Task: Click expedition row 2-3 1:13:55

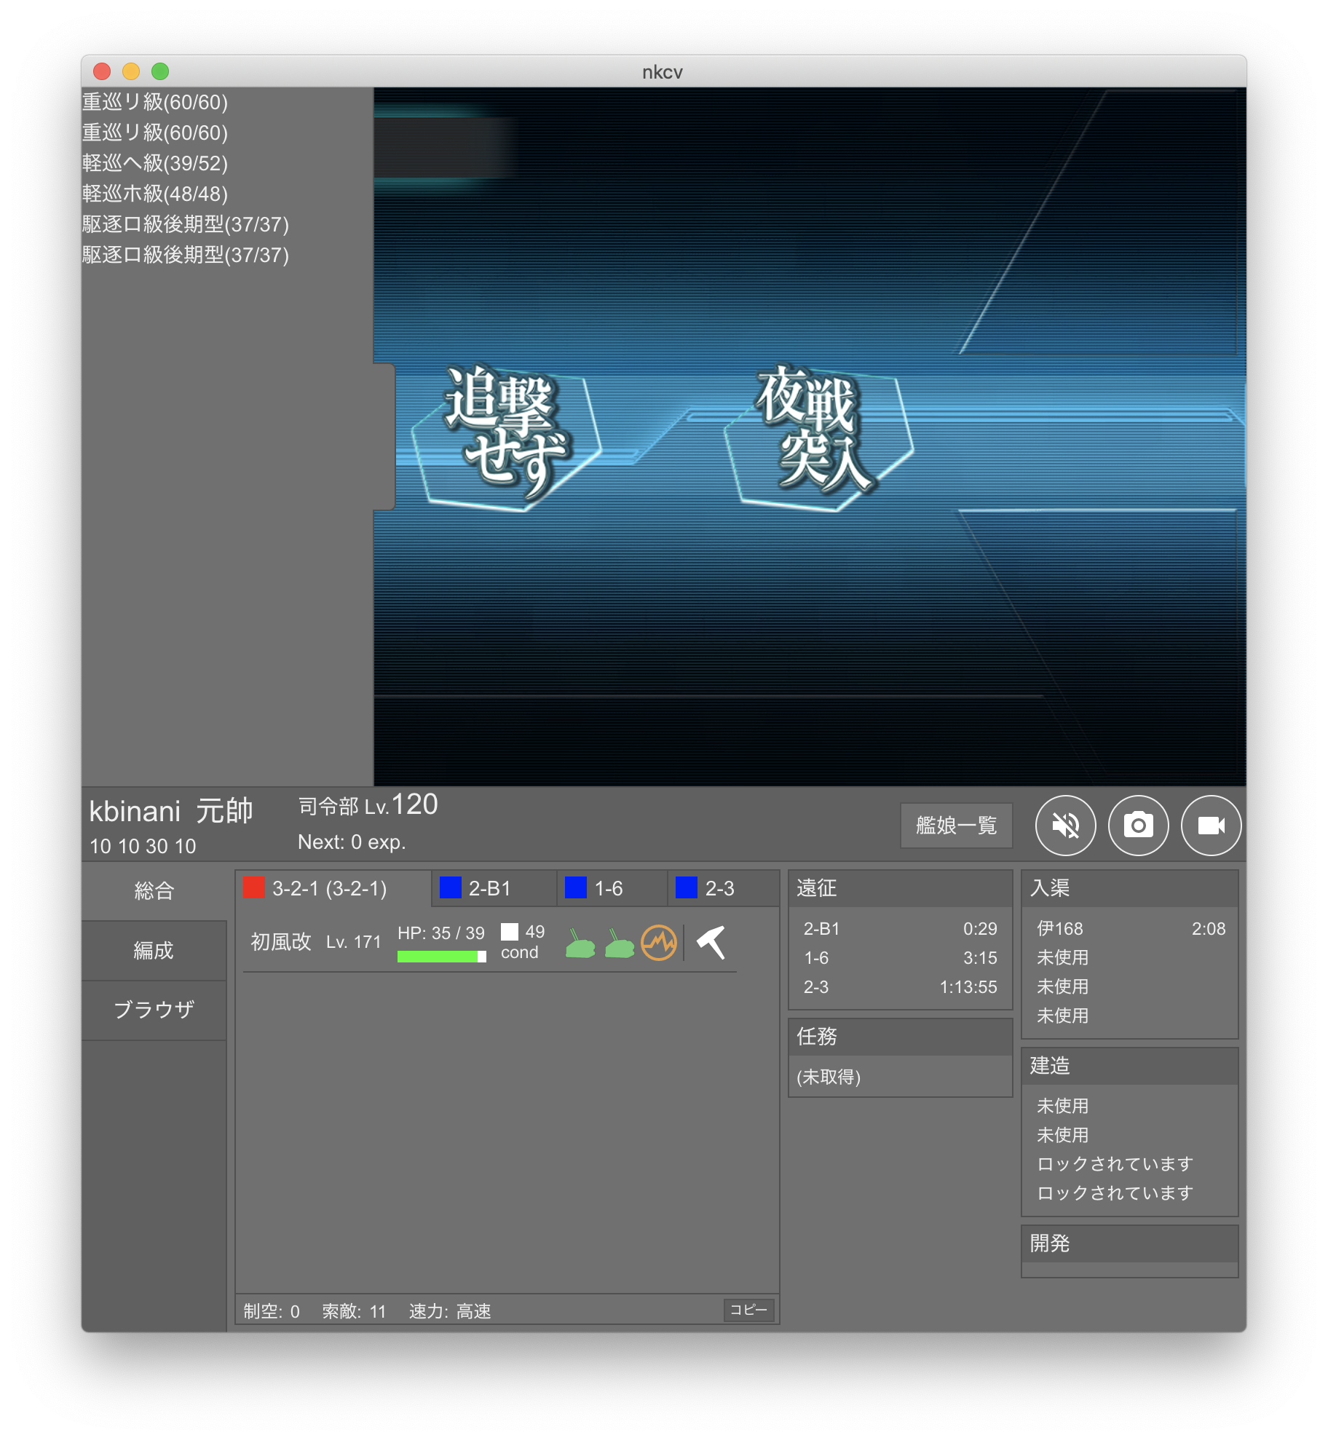Action: [900, 987]
